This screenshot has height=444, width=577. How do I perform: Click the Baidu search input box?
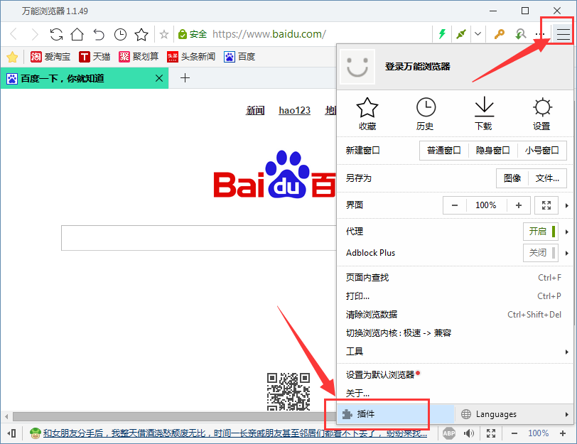click(x=199, y=238)
